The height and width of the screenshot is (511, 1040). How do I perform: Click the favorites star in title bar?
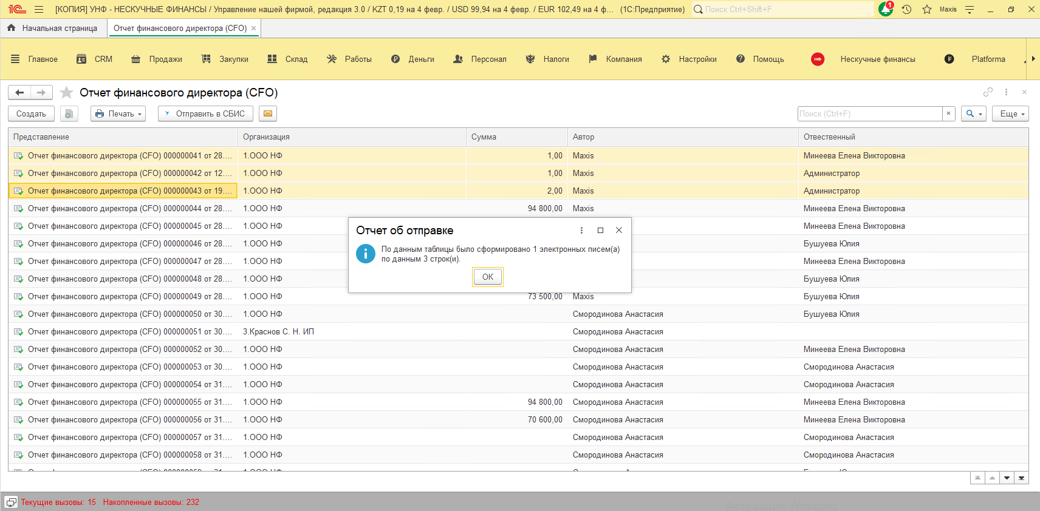927,9
